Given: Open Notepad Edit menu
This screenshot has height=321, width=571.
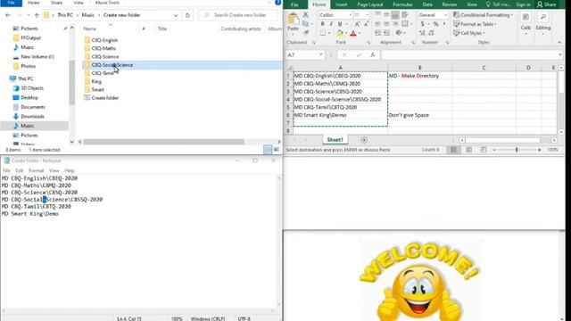Looking at the screenshot, I should coord(20,170).
